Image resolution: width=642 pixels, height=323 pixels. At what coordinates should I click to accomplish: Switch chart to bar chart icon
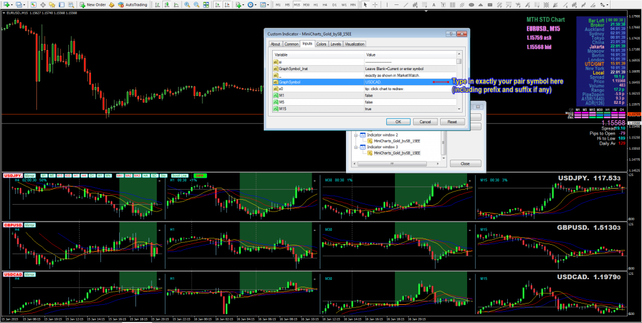(x=157, y=5)
